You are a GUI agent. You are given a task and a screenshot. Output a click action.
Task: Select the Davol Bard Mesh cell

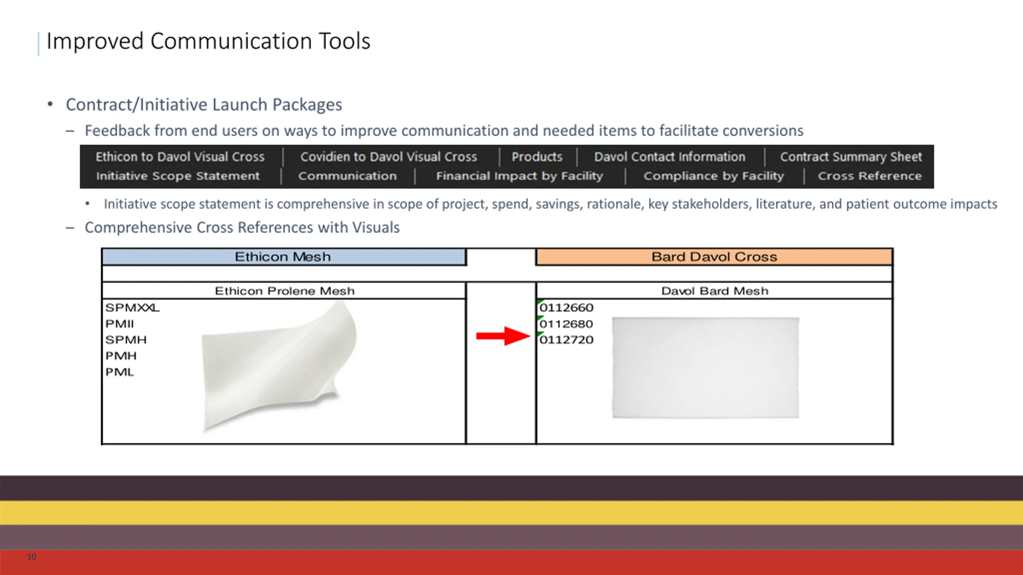click(715, 291)
